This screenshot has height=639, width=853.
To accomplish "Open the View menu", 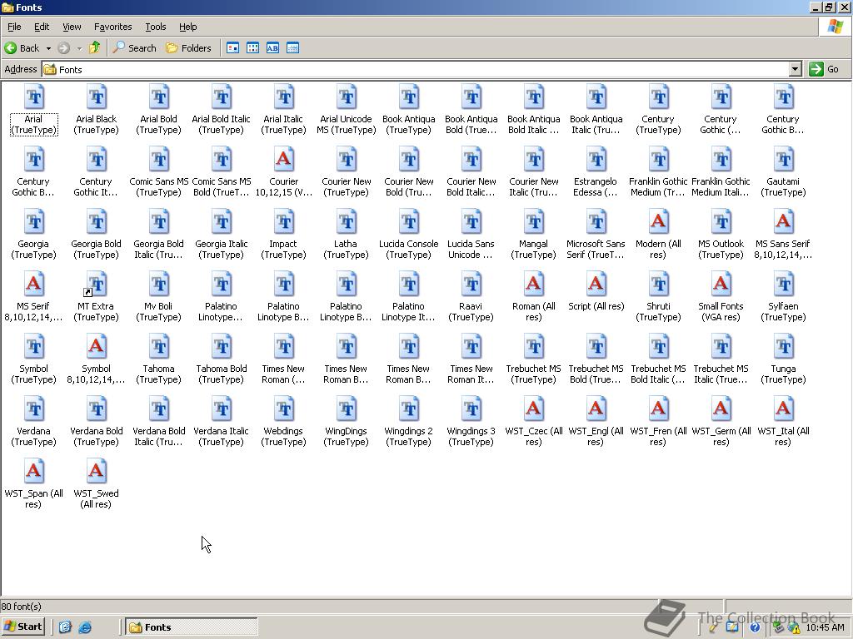I will point(72,27).
